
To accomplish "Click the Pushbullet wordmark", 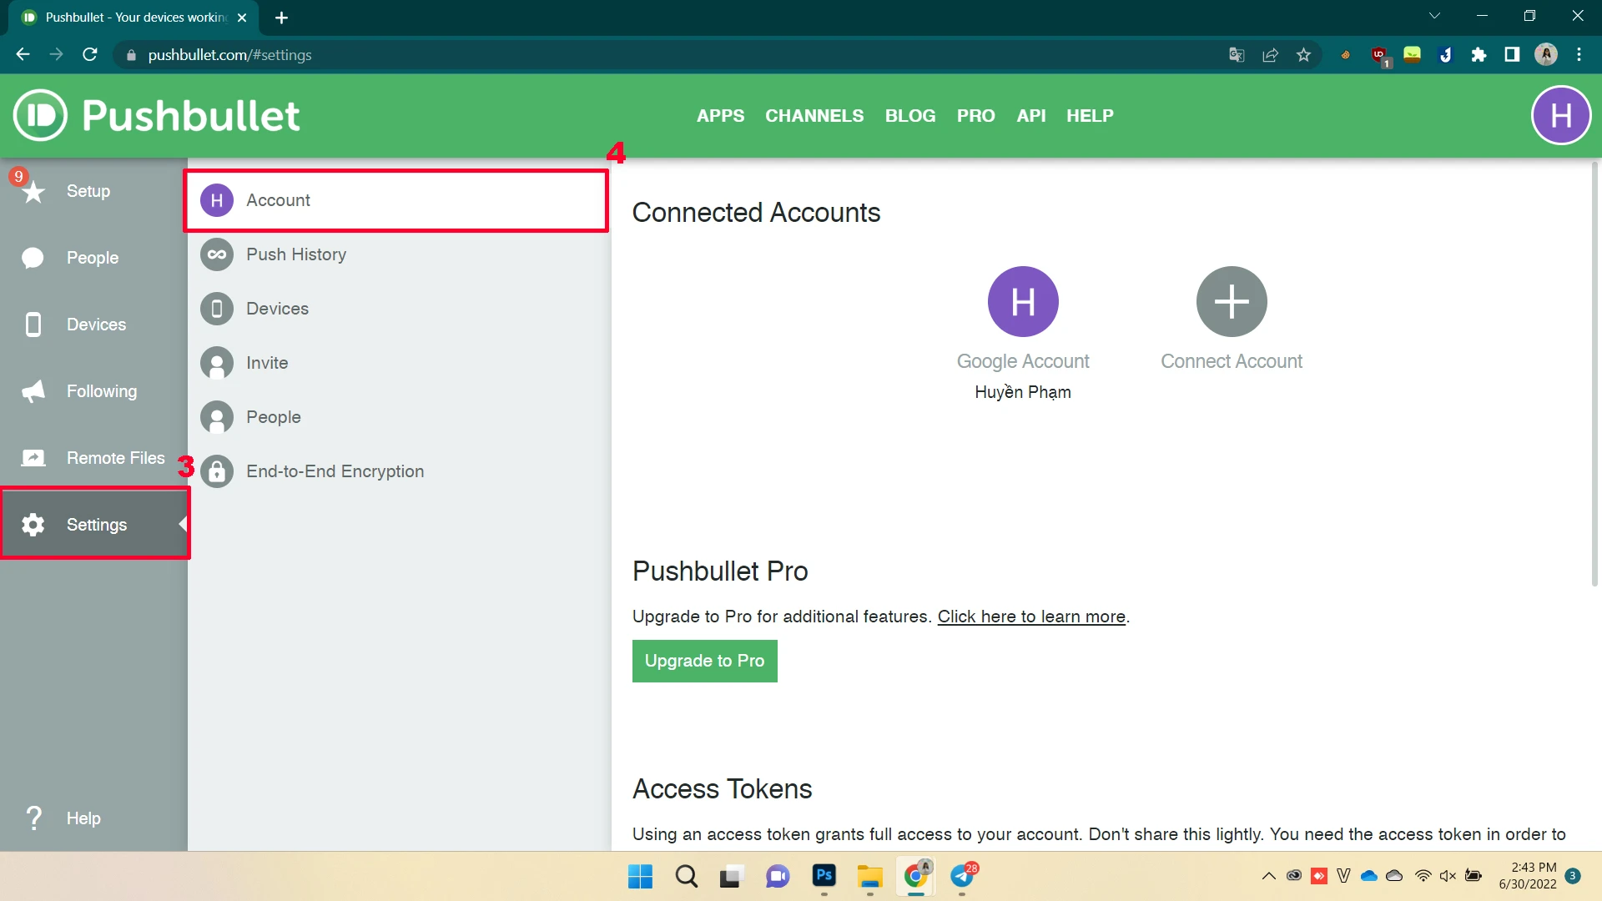I will [x=191, y=115].
